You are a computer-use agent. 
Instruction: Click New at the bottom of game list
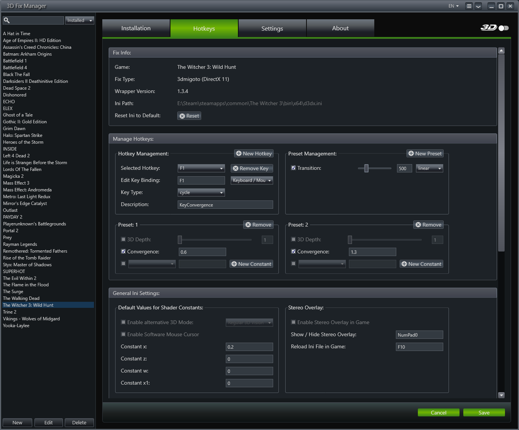click(x=17, y=422)
